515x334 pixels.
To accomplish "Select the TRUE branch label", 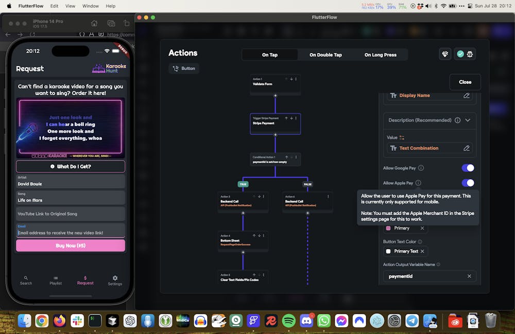I will coord(243,184).
